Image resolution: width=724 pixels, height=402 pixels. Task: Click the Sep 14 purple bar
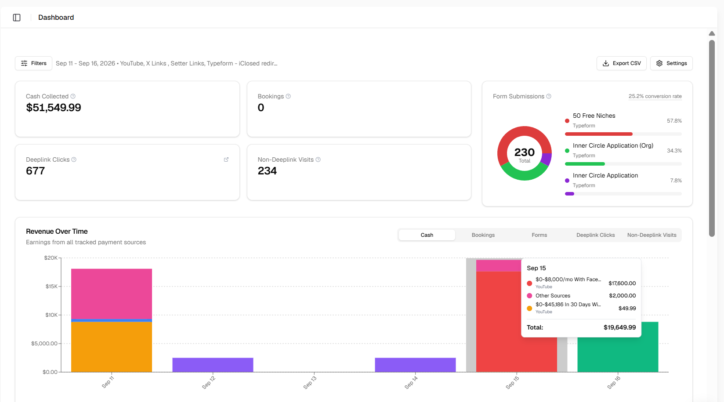(415, 365)
